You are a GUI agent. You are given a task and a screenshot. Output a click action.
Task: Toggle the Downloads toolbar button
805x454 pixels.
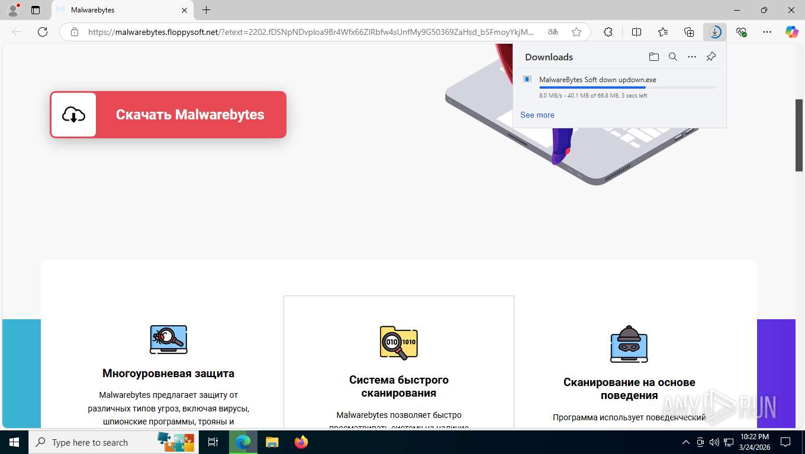[715, 32]
